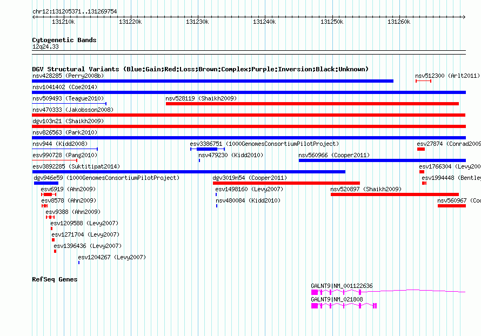Image resolution: width=481 pixels, height=336 pixels.
Task: Click the nsv528119 (Shaikh2009) red loss bar
Action: 312,104
